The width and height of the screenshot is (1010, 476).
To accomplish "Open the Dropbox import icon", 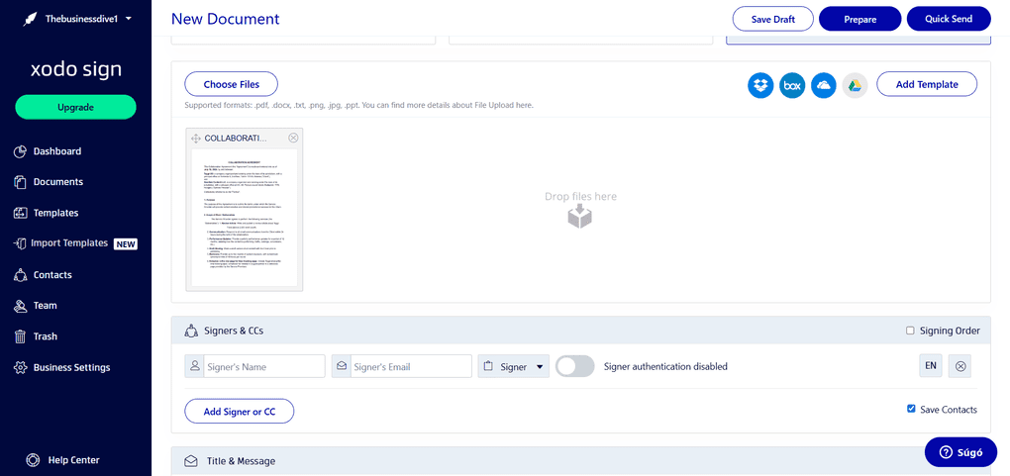I will click(760, 85).
